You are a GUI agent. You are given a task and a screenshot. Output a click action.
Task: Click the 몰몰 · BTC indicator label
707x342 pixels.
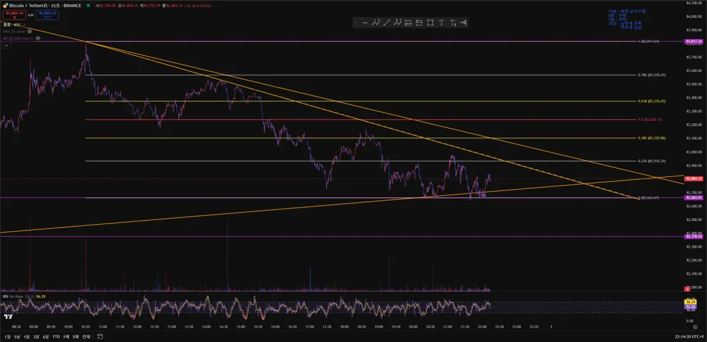pyautogui.click(x=12, y=25)
